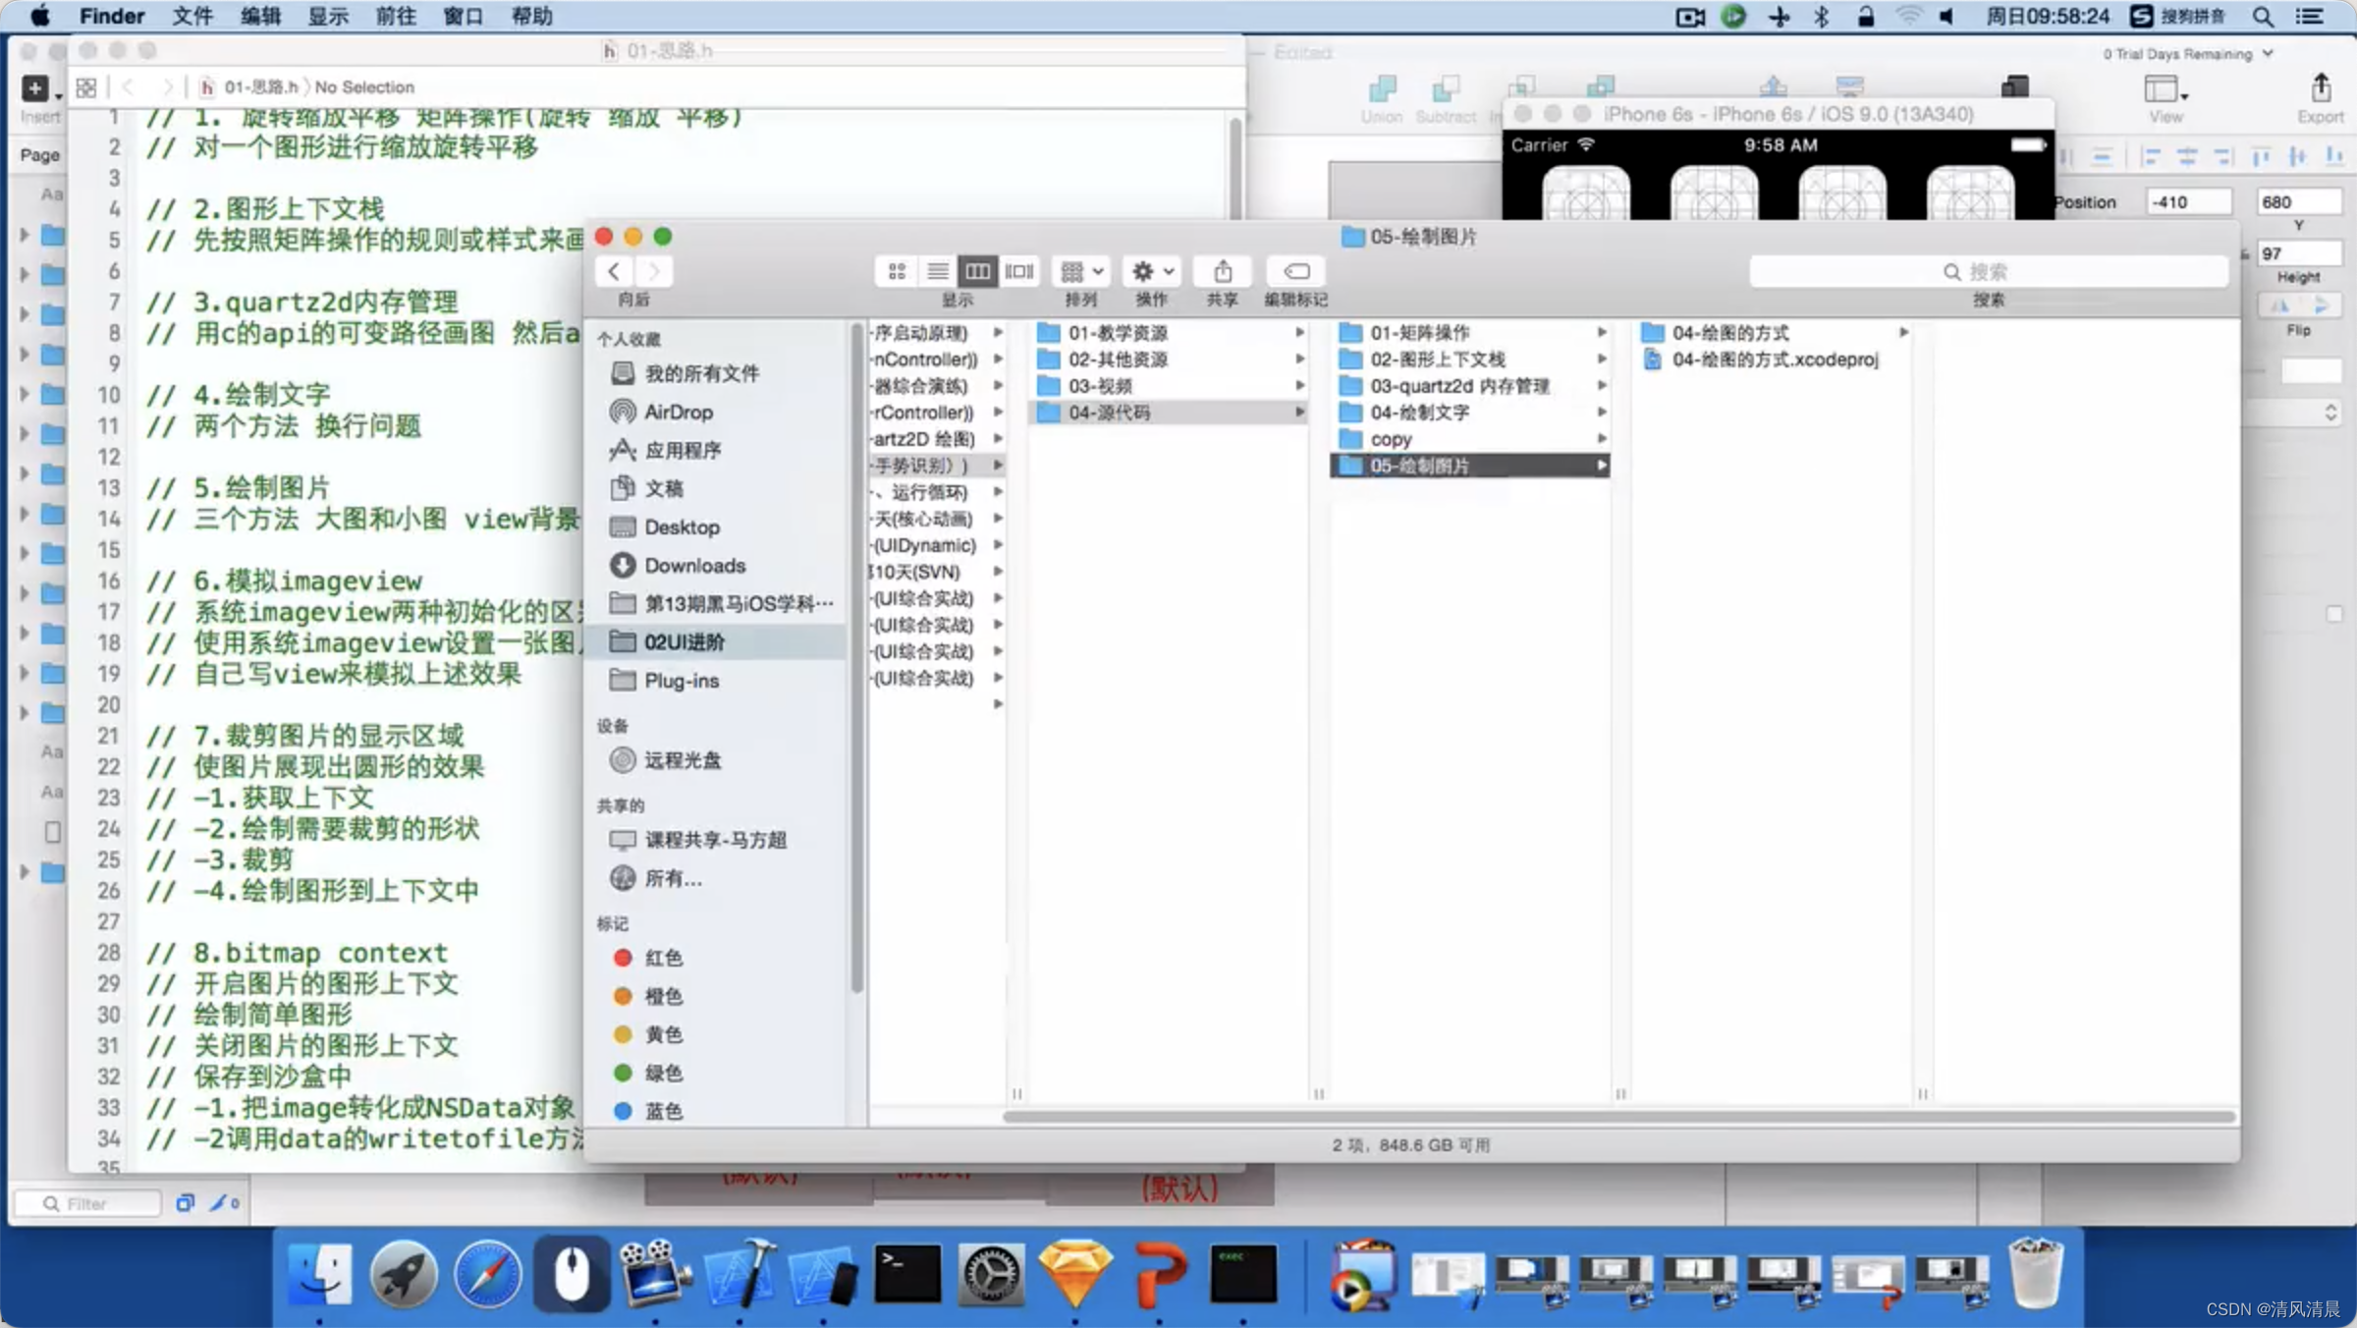Select 02UI进阶 in sidebar

(x=716, y=641)
